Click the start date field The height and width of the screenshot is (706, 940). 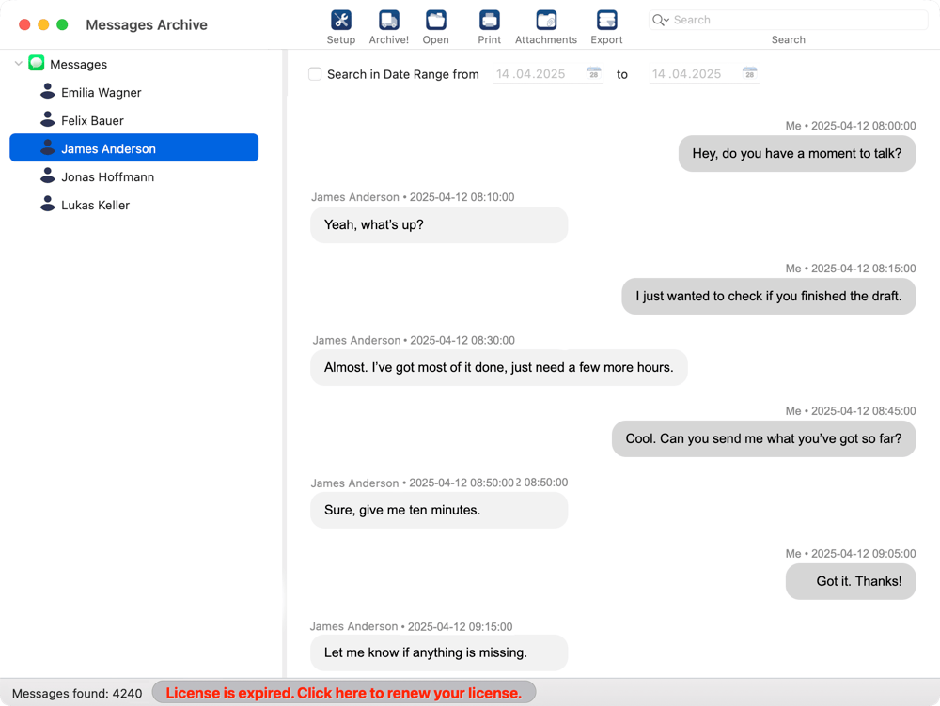(536, 74)
